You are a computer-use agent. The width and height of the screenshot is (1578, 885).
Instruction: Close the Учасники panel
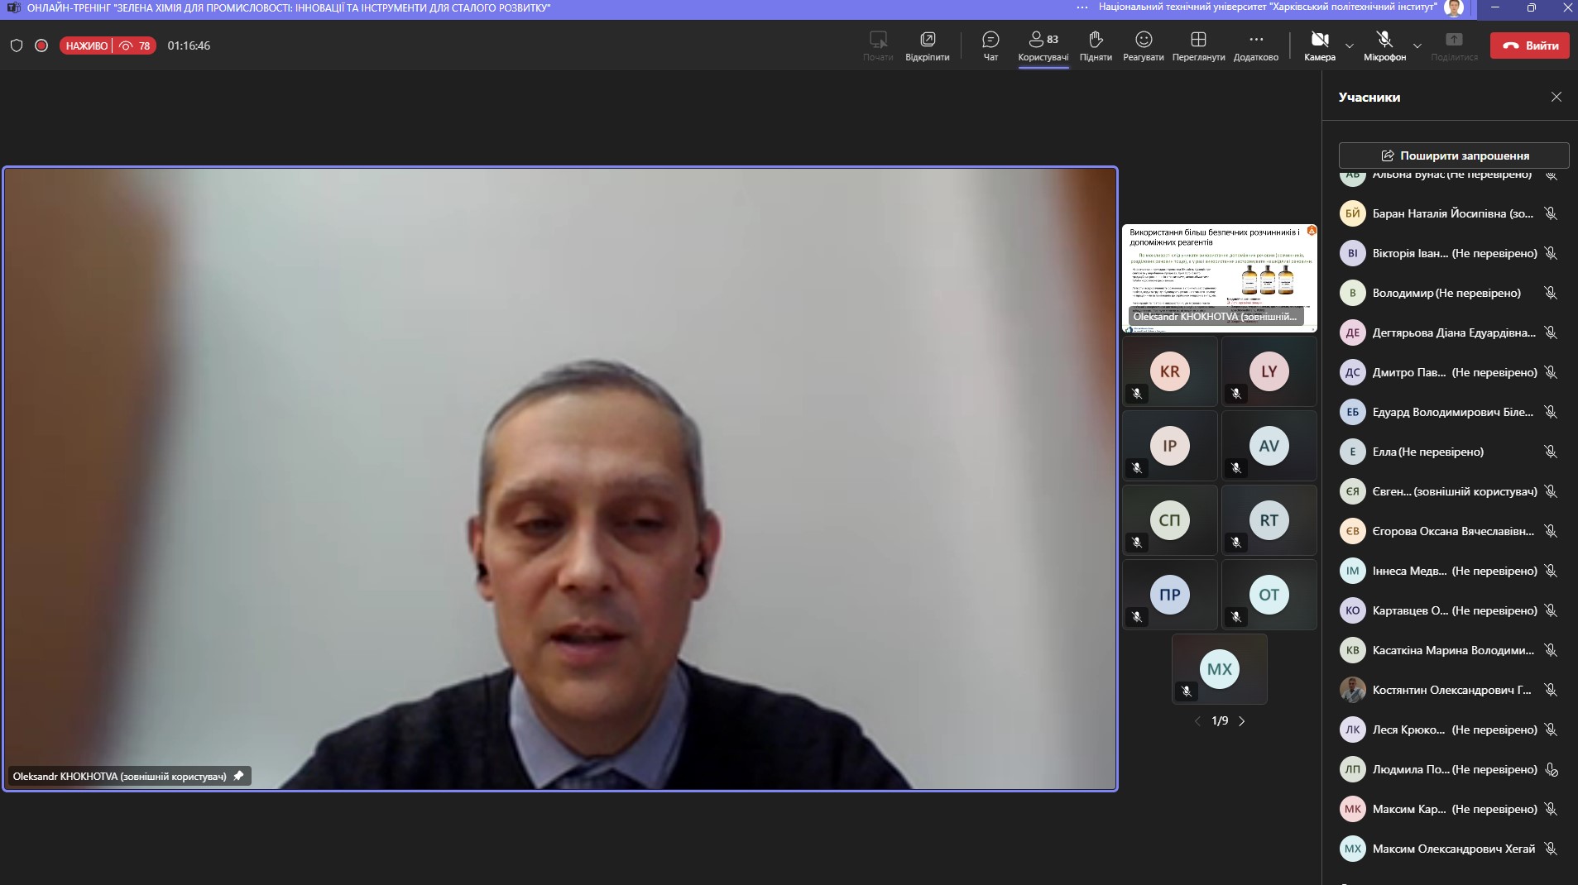coord(1556,97)
